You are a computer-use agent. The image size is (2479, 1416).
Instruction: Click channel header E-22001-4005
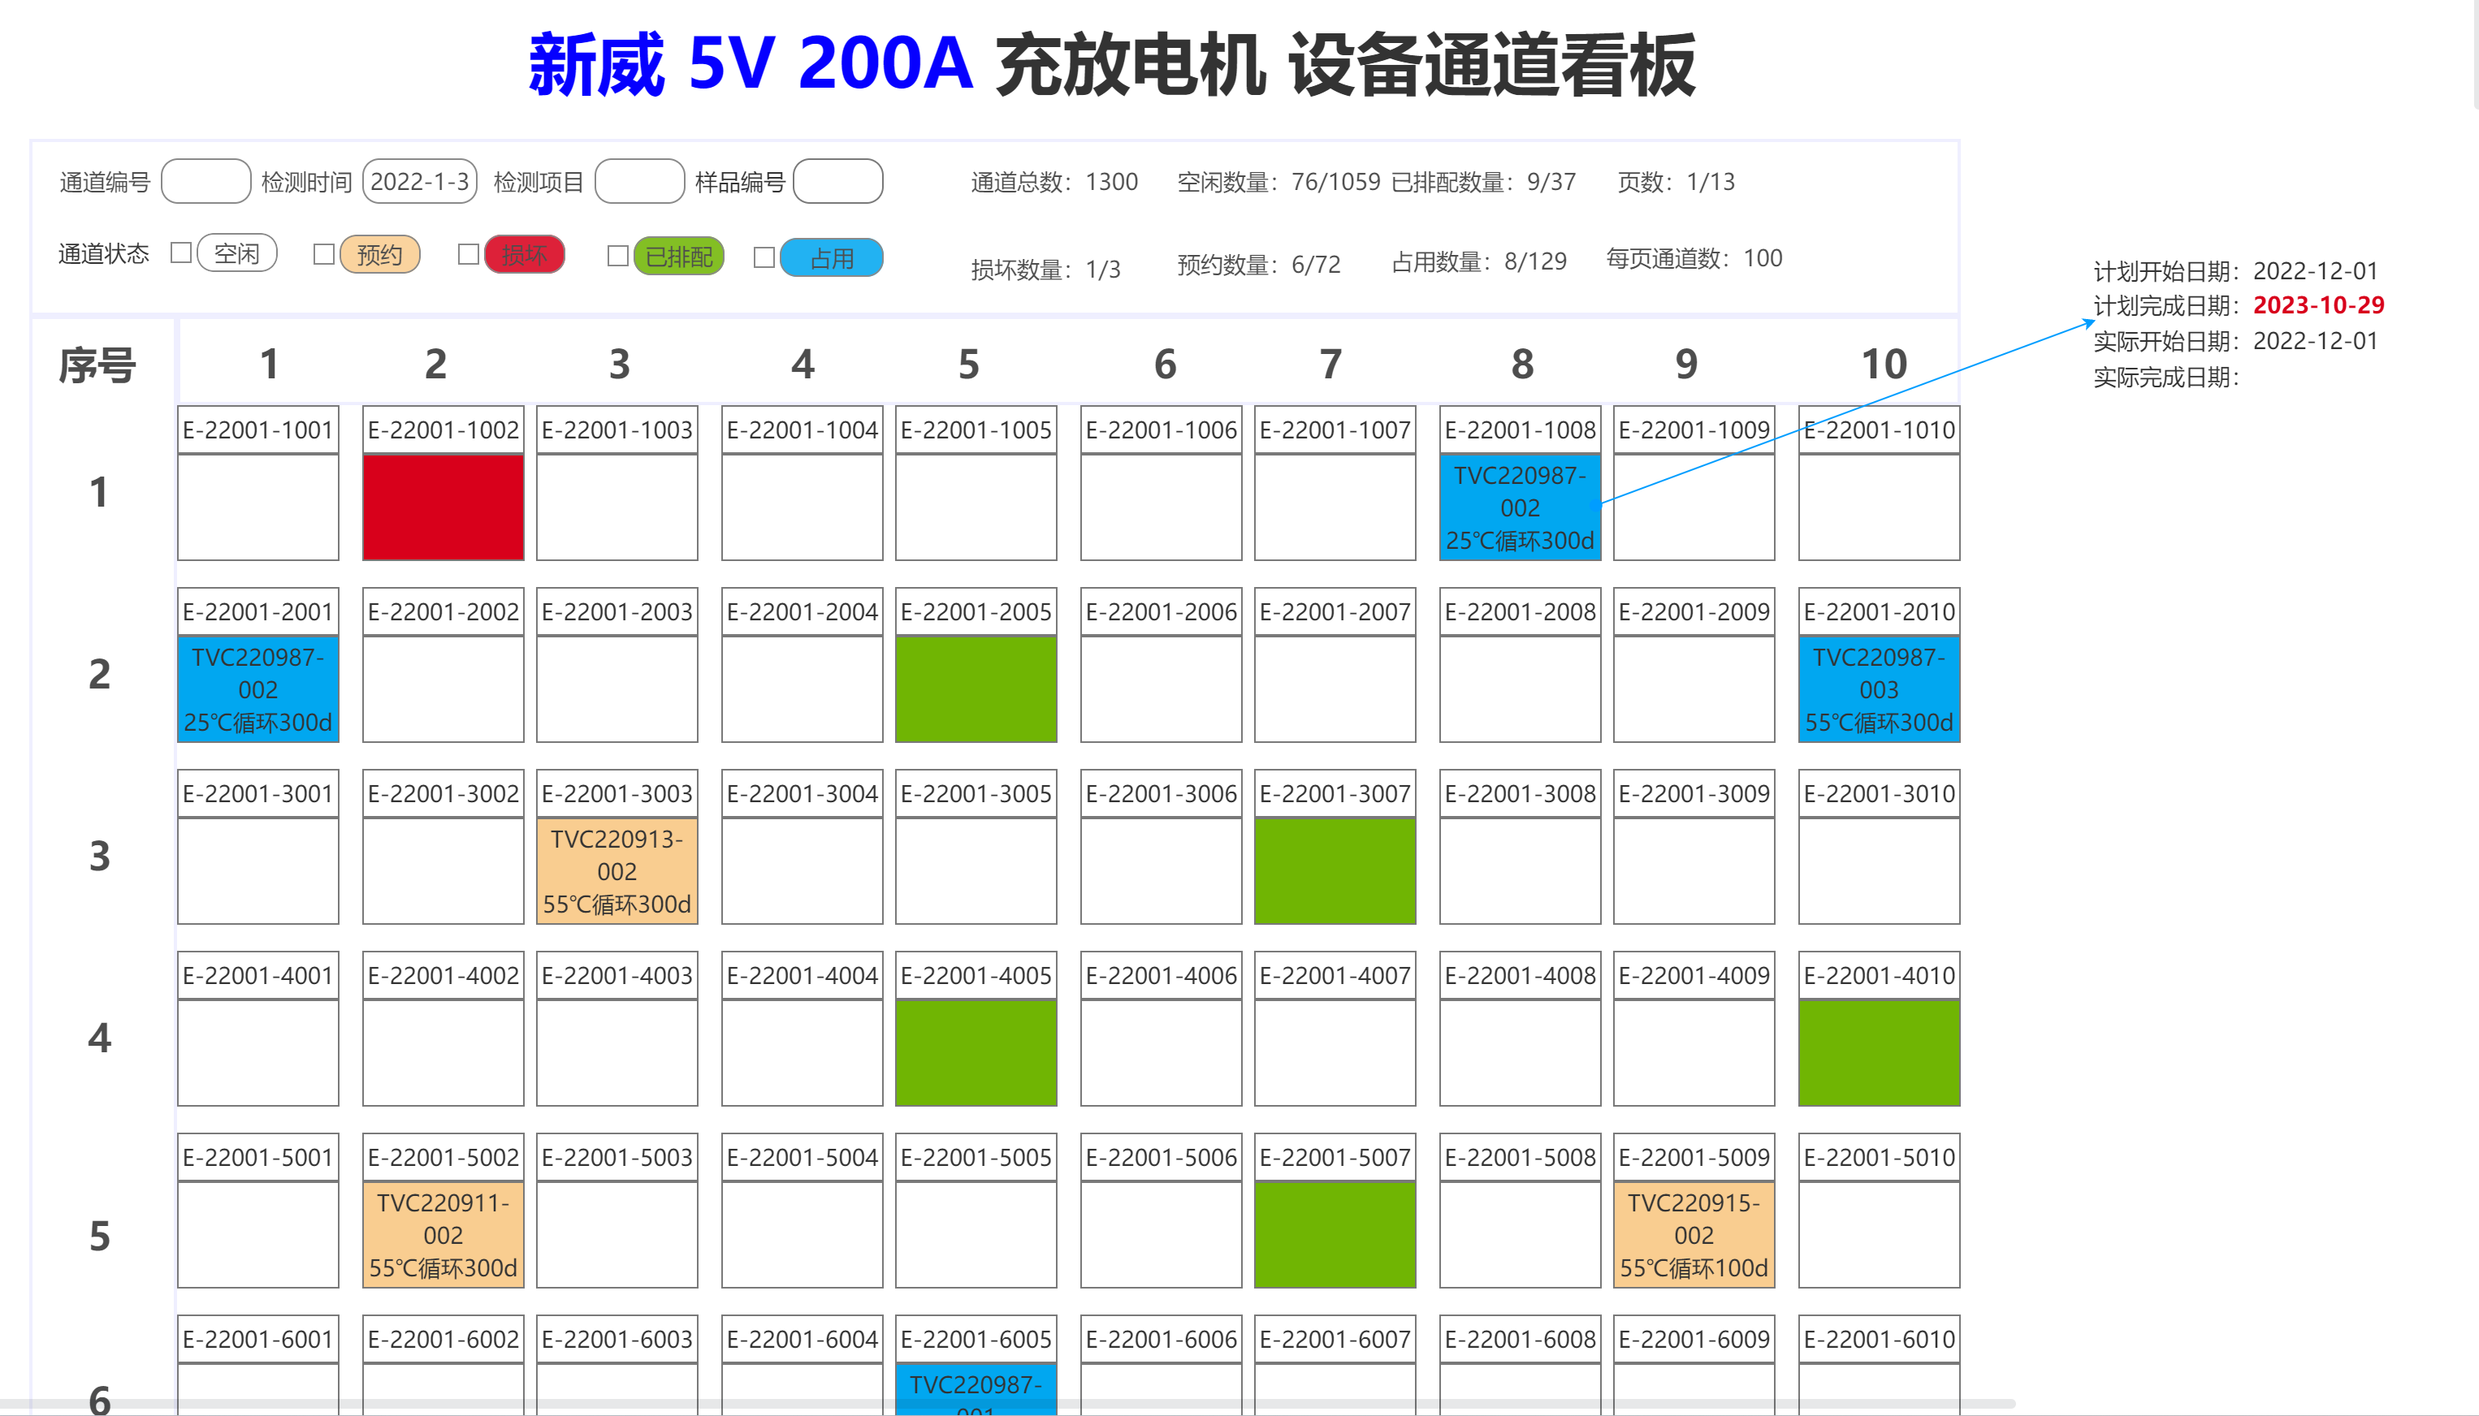coord(975,975)
